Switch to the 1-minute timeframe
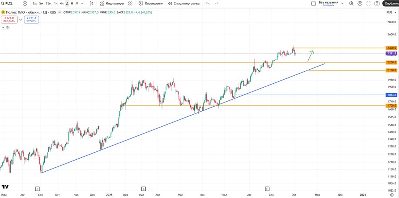 35,3
